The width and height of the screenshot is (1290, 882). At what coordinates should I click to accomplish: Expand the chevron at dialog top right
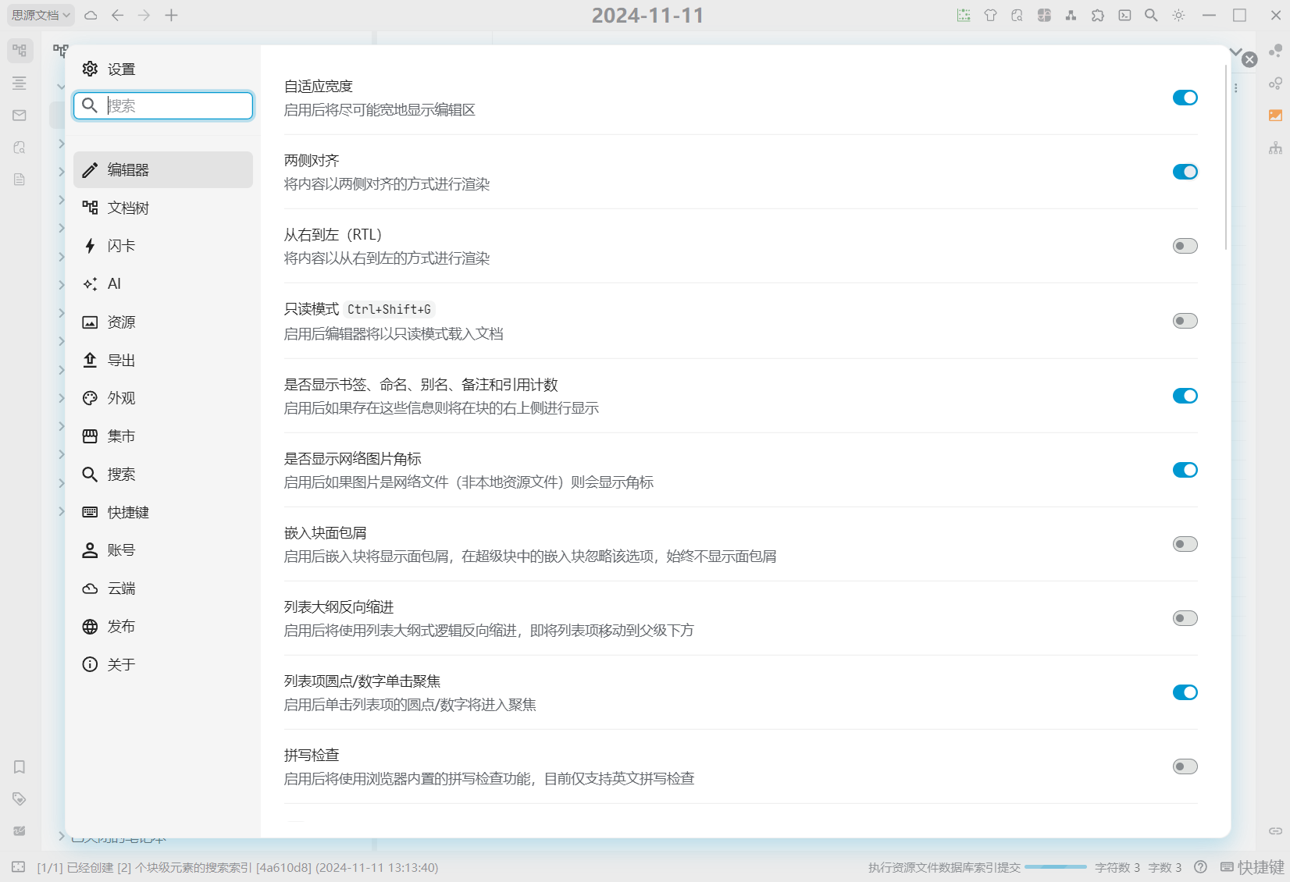pyautogui.click(x=1235, y=52)
